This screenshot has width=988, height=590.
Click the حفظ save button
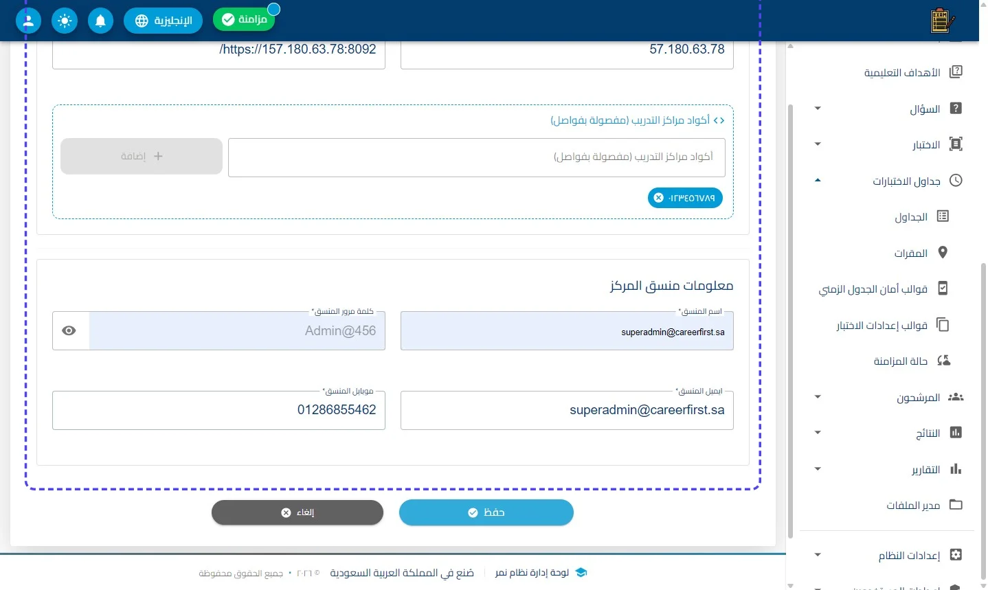coord(486,512)
